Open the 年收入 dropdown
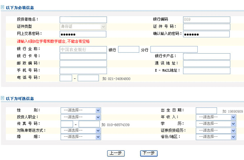244x160 pixels. 216,117
